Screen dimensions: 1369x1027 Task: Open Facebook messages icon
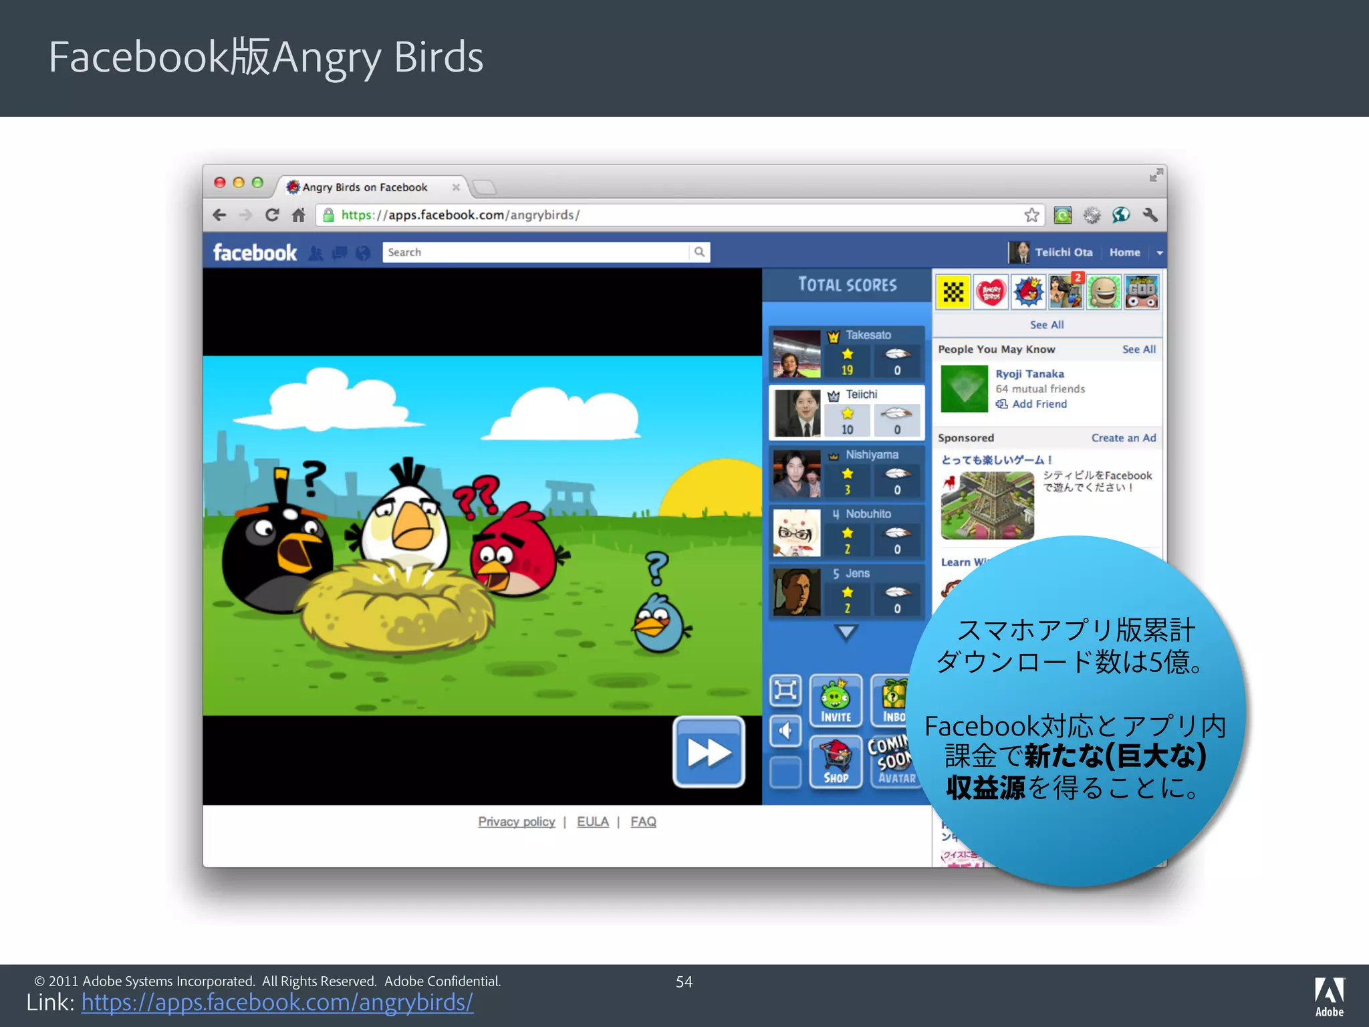tap(340, 253)
